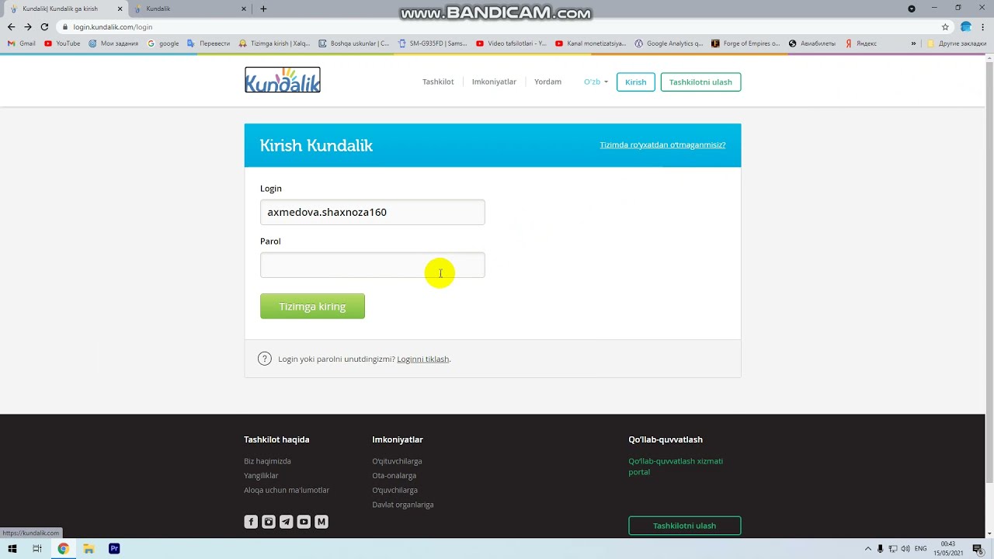
Task: Open Chrome tab search dropdown
Action: pos(912,9)
